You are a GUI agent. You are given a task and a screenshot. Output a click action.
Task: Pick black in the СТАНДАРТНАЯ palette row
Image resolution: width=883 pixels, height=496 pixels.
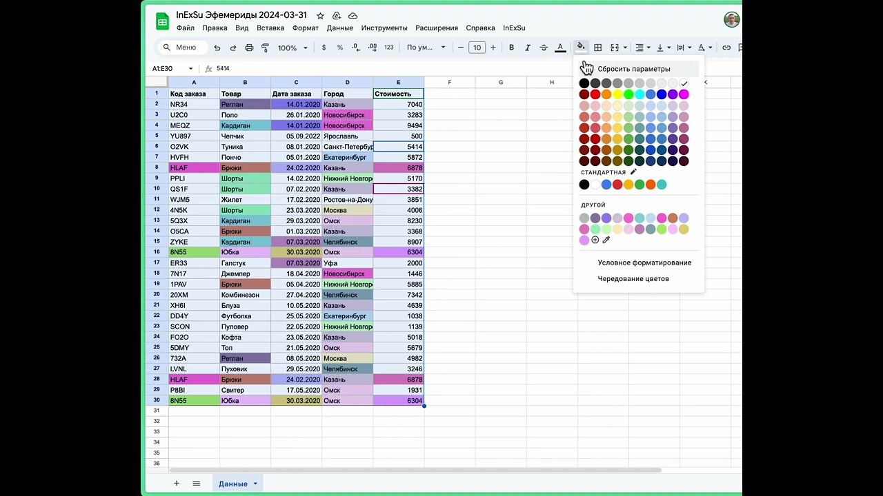[584, 185]
